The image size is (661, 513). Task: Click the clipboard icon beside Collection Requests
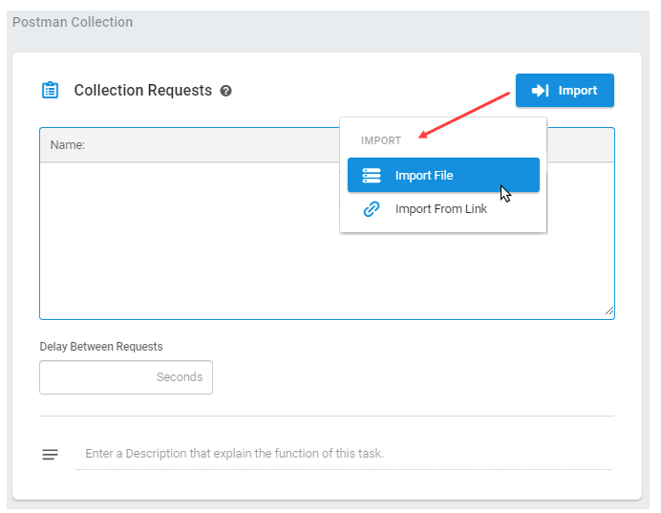[51, 90]
